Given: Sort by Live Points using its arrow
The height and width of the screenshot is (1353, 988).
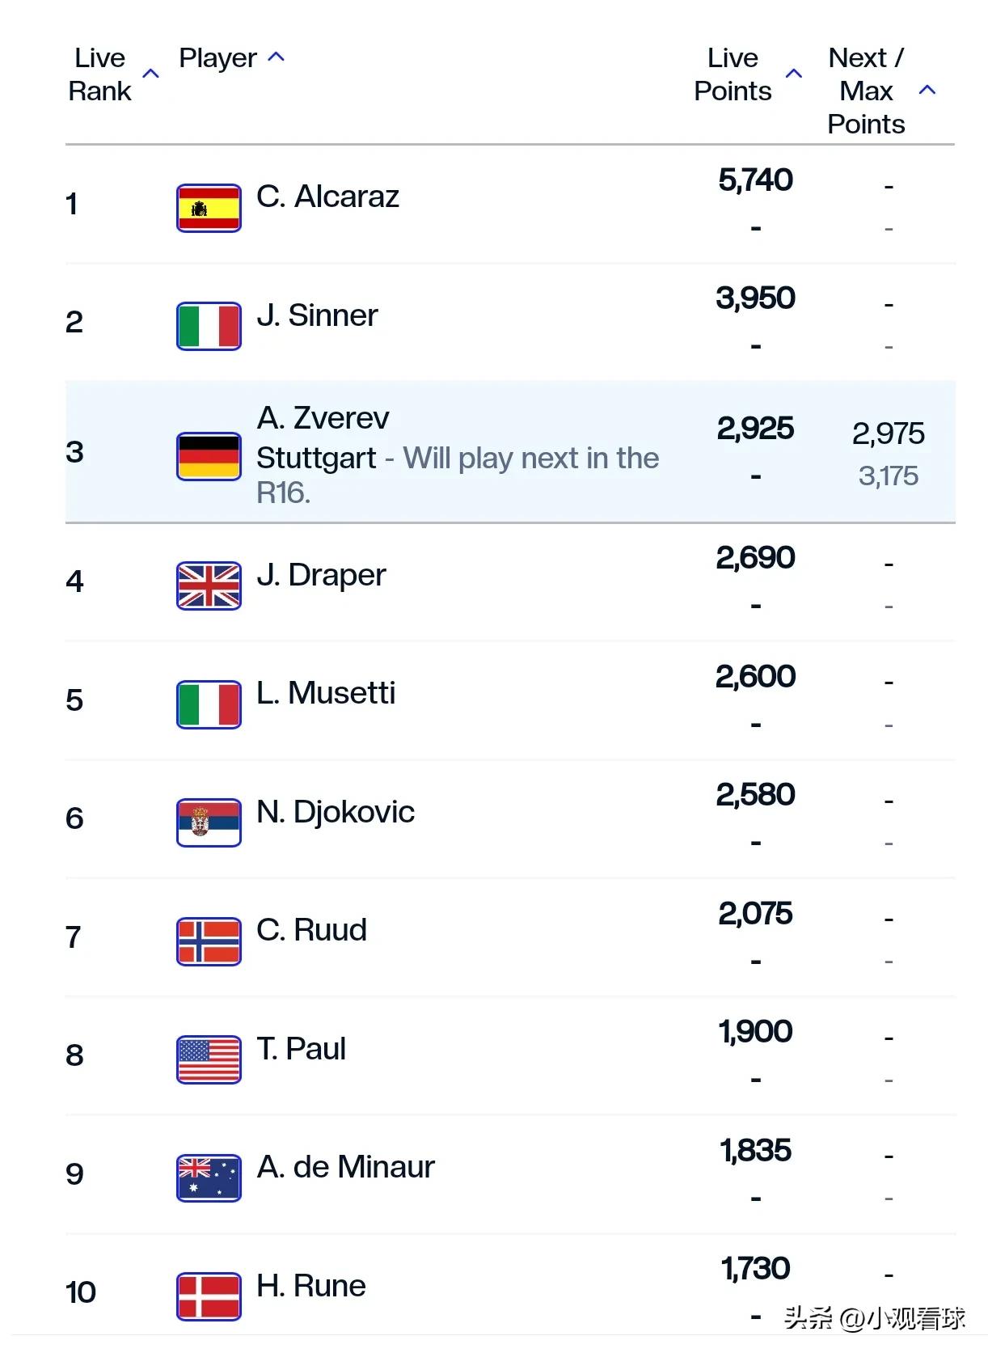Looking at the screenshot, I should click(x=794, y=74).
